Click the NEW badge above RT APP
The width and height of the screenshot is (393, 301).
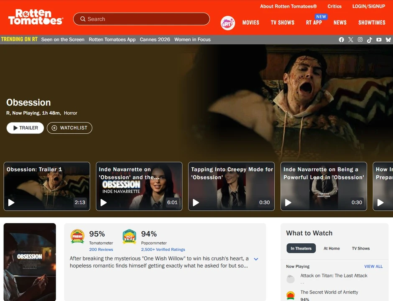click(x=321, y=17)
